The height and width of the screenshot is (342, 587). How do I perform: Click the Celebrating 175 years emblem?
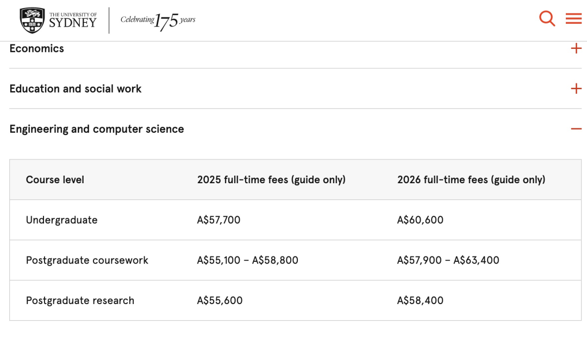pos(158,21)
